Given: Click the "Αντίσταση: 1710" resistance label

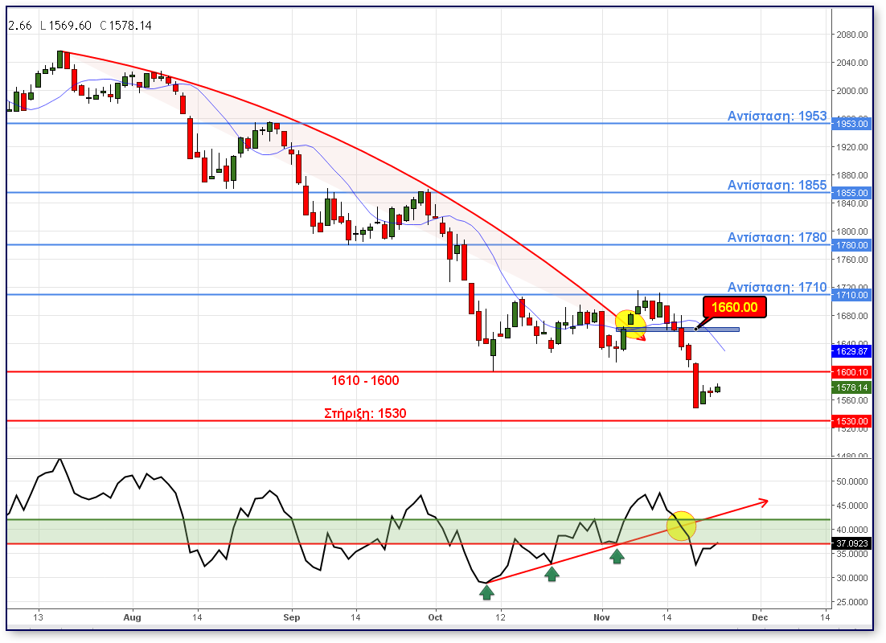Looking at the screenshot, I should coord(777,287).
